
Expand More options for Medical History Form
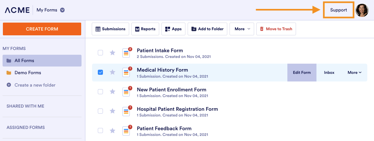tap(355, 73)
